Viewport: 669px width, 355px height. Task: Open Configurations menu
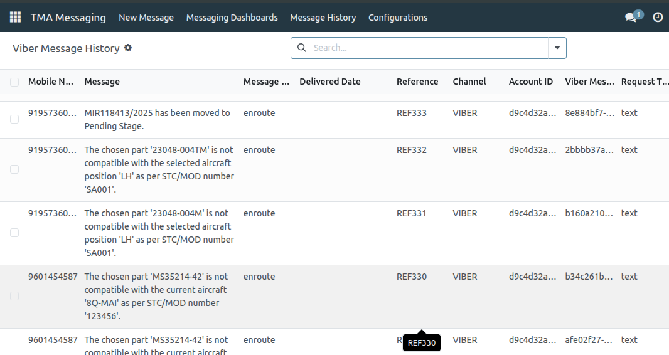point(398,18)
